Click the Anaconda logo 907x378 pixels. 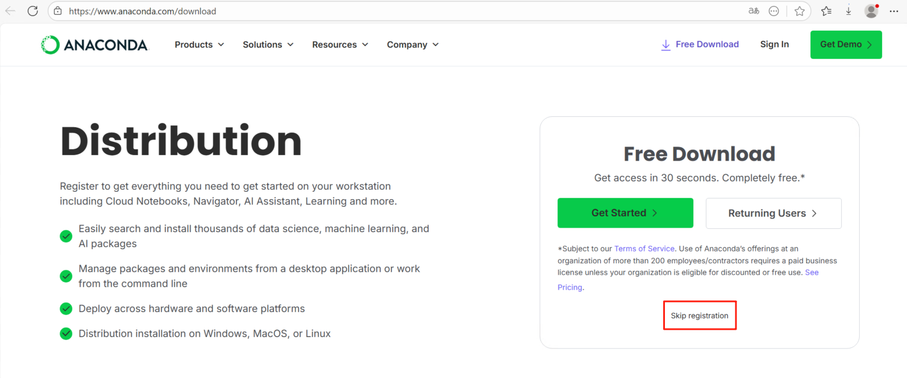click(94, 45)
